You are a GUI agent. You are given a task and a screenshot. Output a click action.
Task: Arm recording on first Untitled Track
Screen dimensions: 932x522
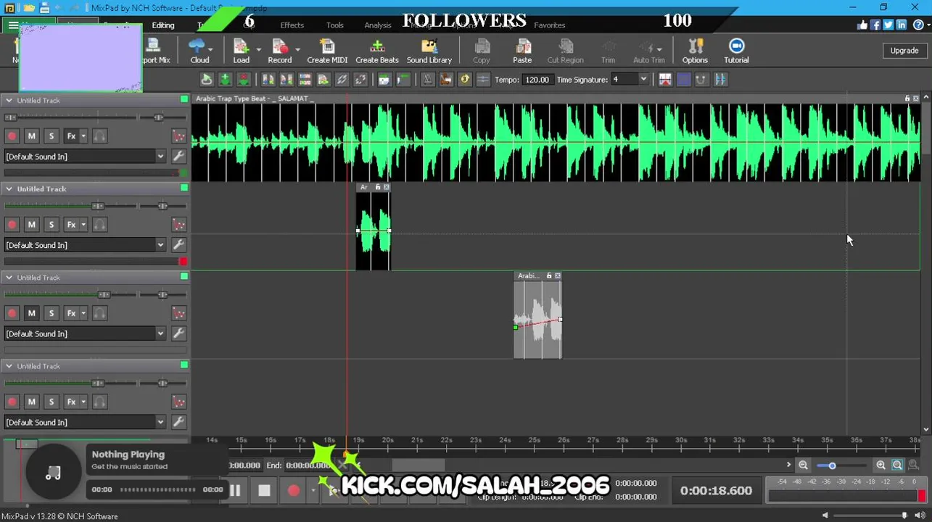coord(12,136)
